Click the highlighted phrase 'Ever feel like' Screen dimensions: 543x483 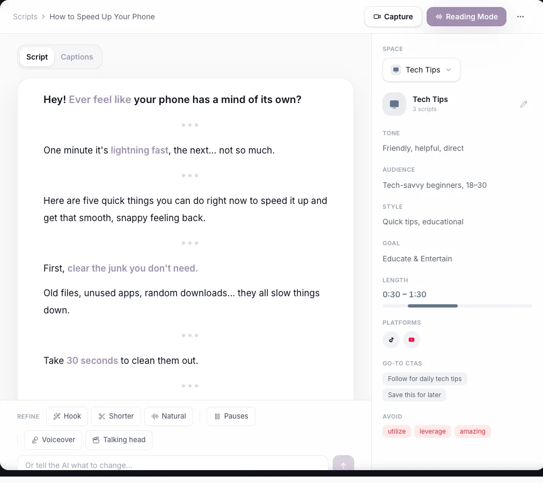100,99
